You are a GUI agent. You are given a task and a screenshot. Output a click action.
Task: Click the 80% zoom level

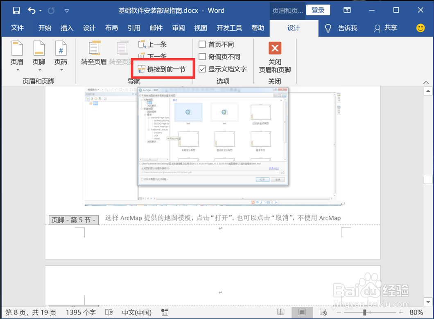(416, 312)
